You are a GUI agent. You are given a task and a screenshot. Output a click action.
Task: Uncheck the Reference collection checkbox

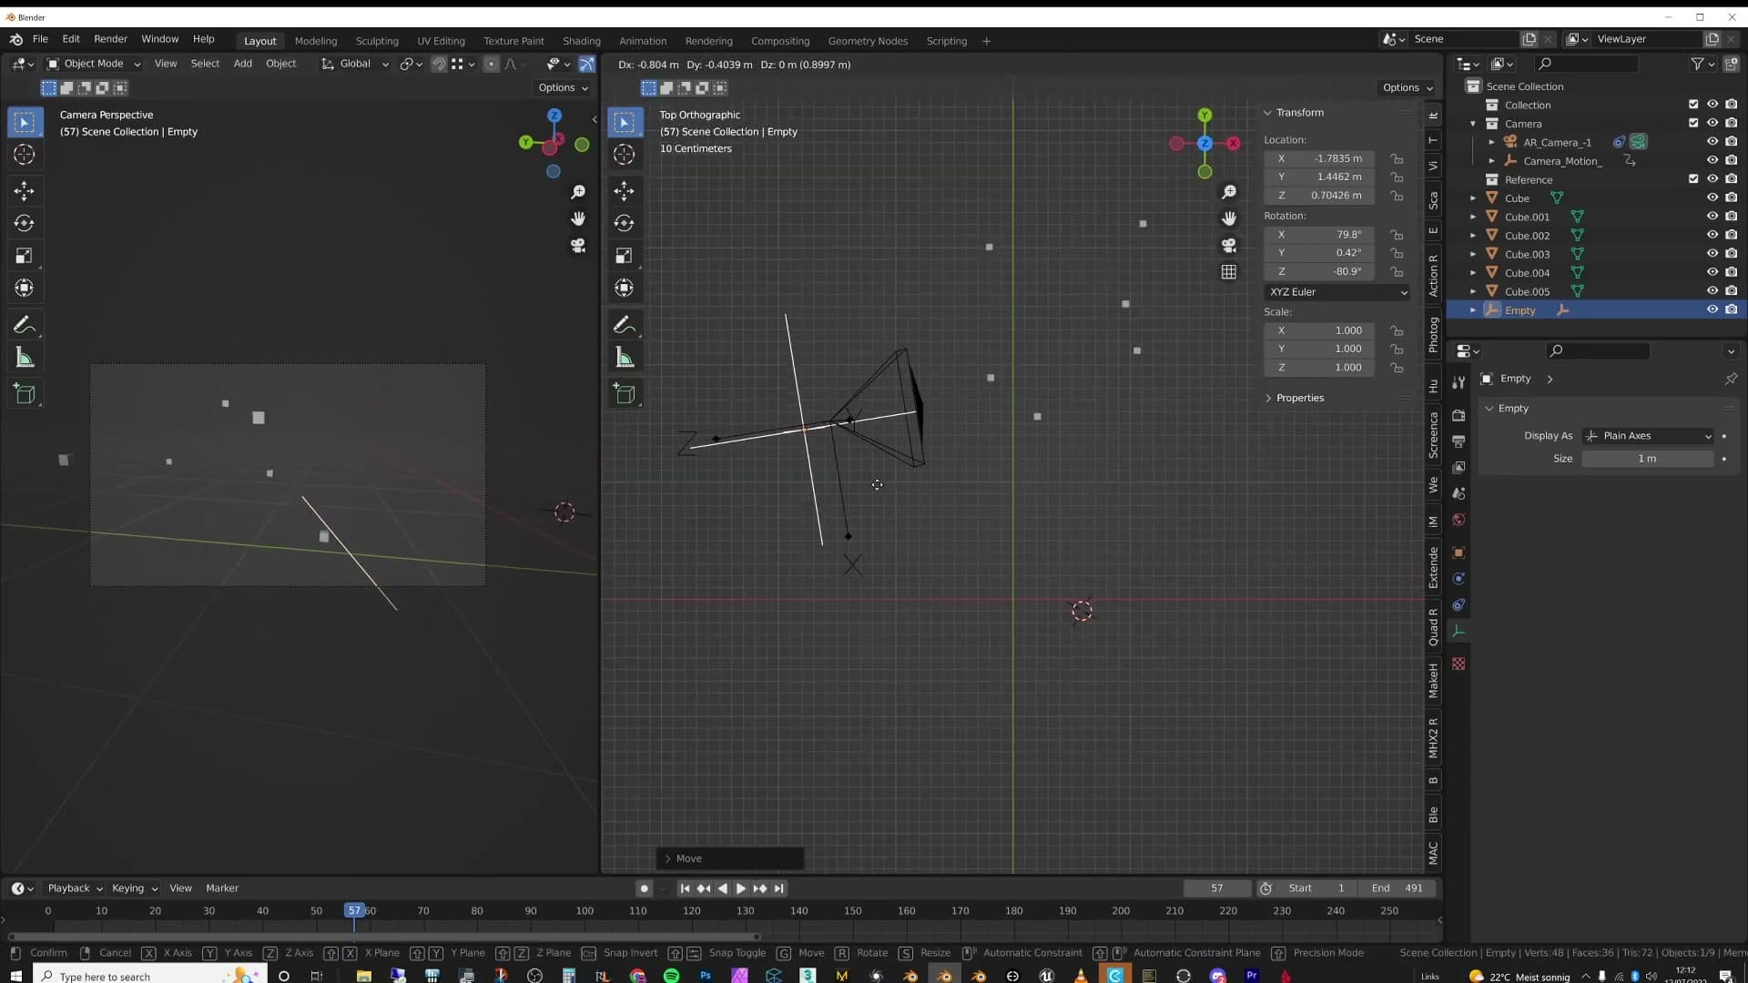[x=1693, y=179]
